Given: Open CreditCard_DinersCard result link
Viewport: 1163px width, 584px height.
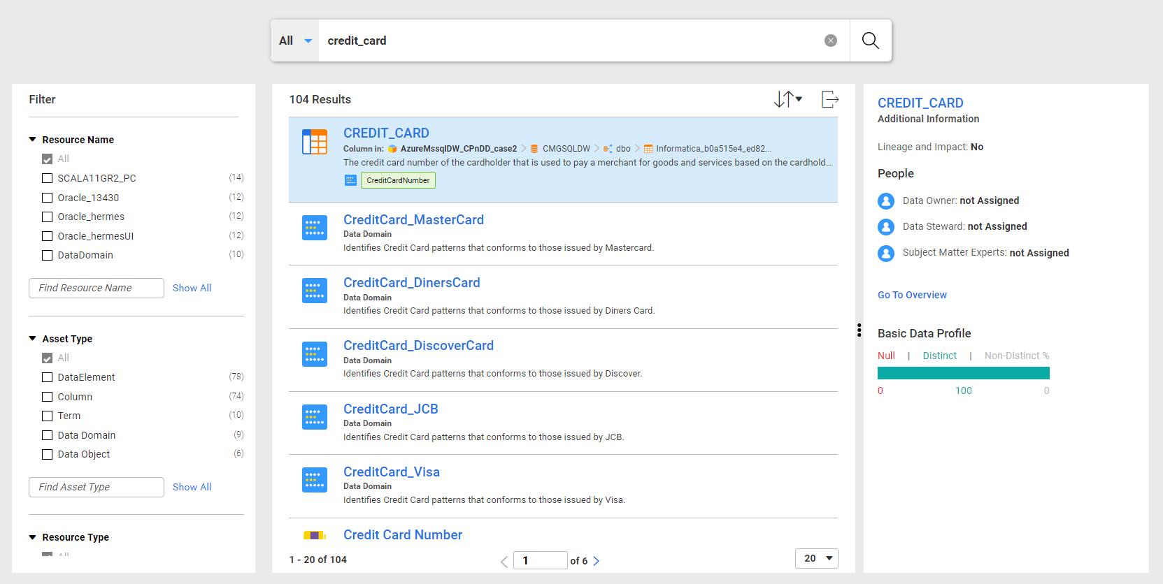Looking at the screenshot, I should pos(412,282).
